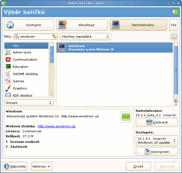
Task: Click the computer icon of winstrom package
Action: tap(62, 48)
